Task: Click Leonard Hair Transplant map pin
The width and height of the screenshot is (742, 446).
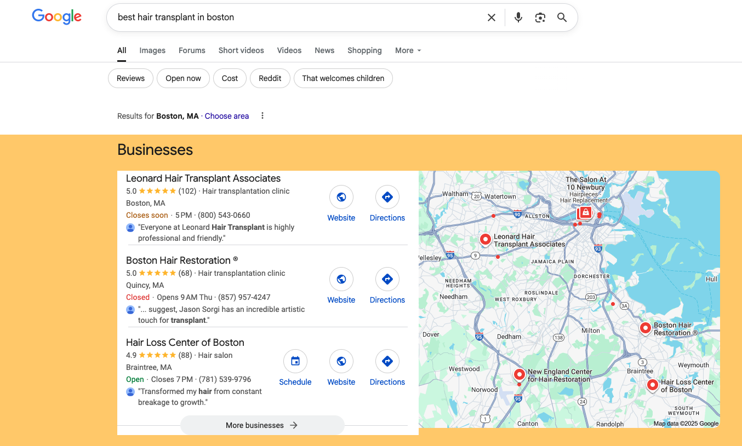Action: point(485,239)
